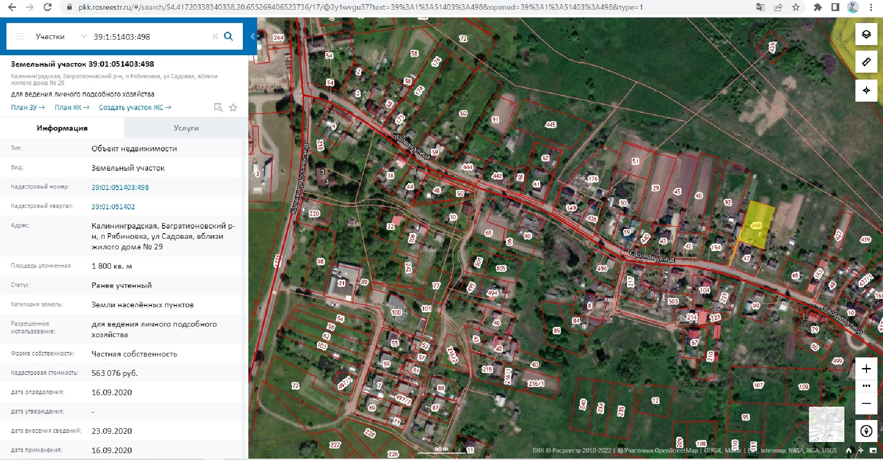This screenshot has width=883, height=460.
Task: Select the status value Ранее учтенный
Action: click(x=121, y=285)
